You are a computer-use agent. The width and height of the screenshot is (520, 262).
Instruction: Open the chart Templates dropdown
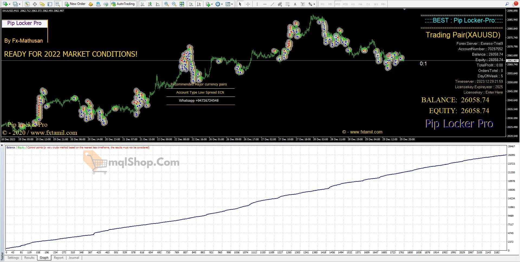tap(232, 4)
